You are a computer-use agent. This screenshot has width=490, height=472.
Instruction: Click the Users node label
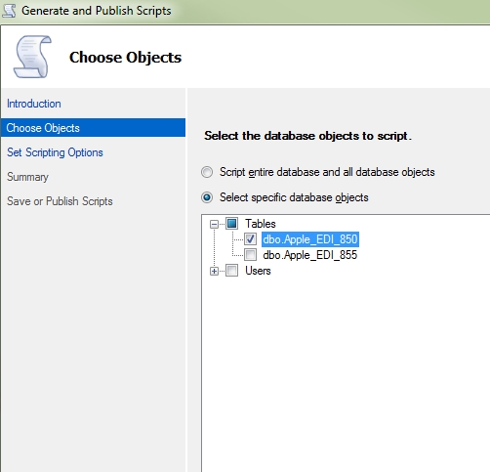[x=258, y=271]
